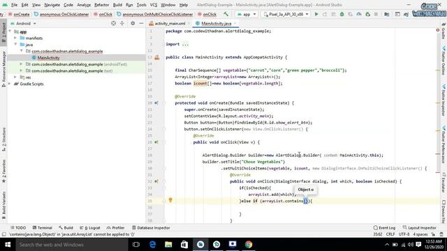Open Chrome from the taskbar

click(x=249, y=245)
